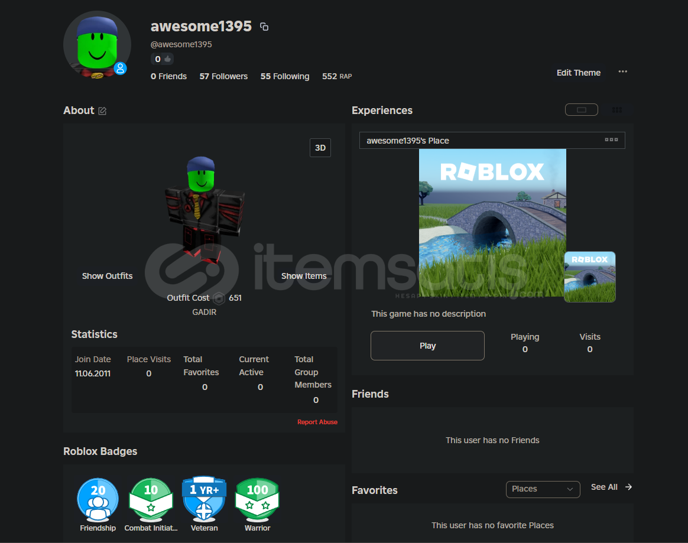View the 55 Following list

pos(285,76)
